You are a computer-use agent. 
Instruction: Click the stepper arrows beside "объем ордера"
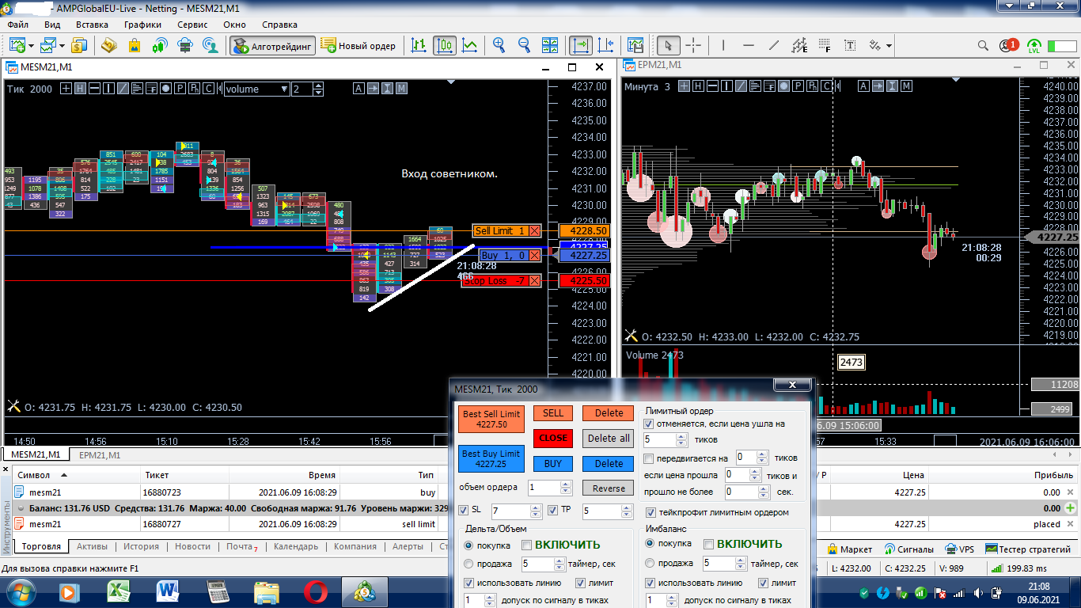coord(565,488)
